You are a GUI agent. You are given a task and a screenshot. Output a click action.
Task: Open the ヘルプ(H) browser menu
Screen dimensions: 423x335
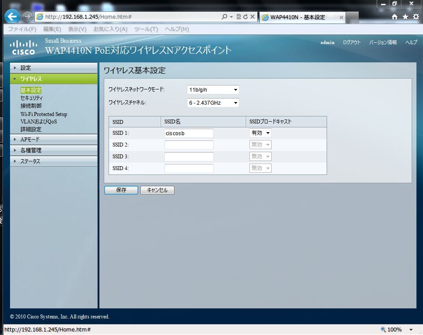(177, 29)
